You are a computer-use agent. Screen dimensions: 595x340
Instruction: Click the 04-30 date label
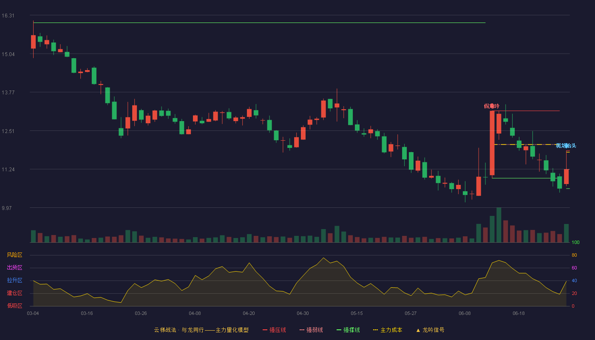click(303, 313)
